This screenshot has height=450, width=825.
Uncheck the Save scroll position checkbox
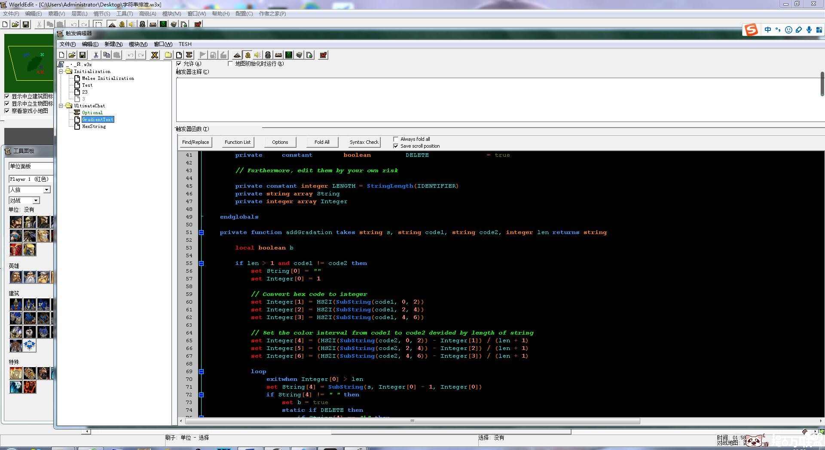coord(396,146)
